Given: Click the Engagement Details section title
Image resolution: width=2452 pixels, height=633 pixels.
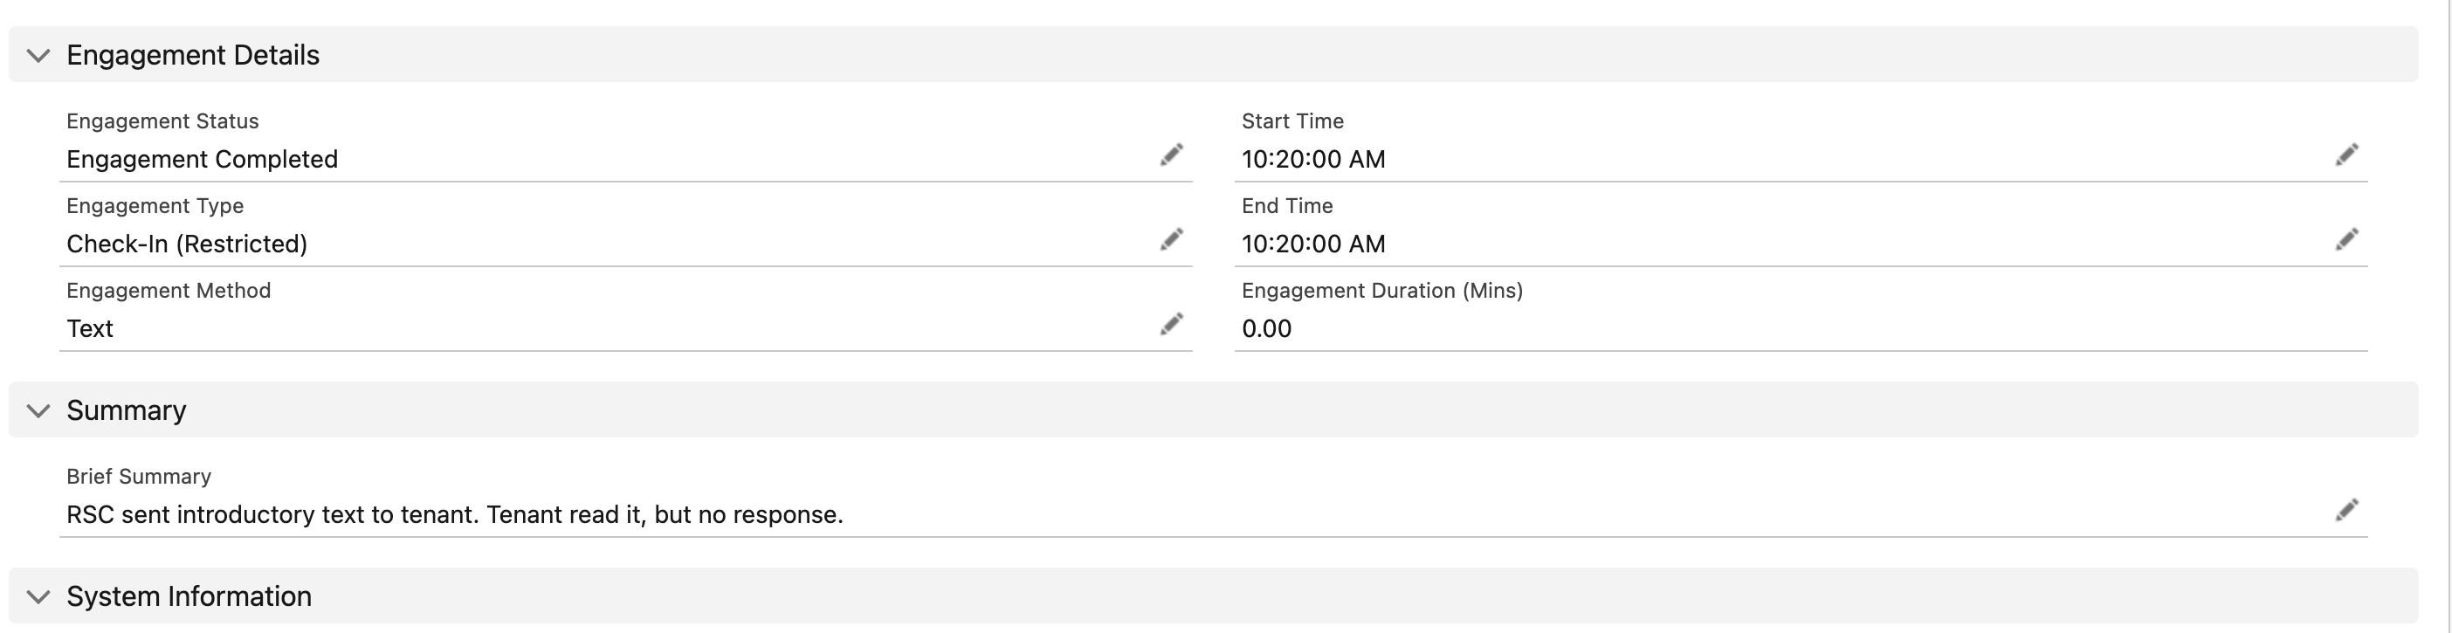Looking at the screenshot, I should (x=193, y=55).
